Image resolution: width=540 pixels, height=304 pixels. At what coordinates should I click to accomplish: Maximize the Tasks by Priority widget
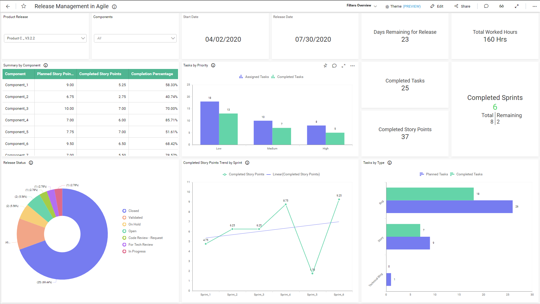(x=343, y=66)
